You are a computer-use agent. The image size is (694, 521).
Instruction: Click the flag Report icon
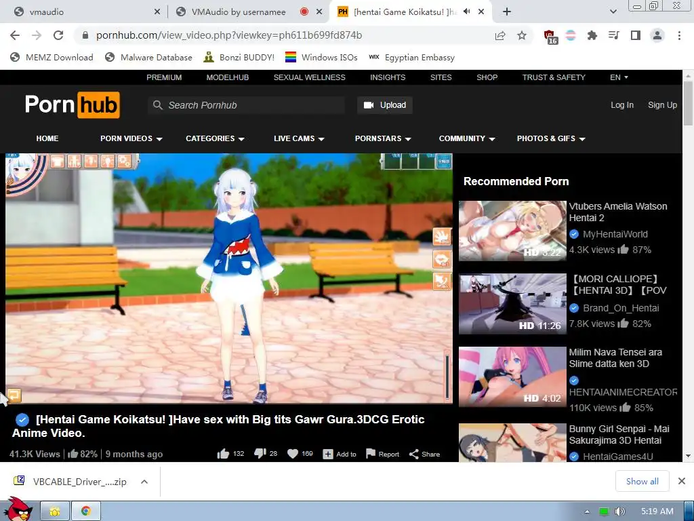(371, 454)
